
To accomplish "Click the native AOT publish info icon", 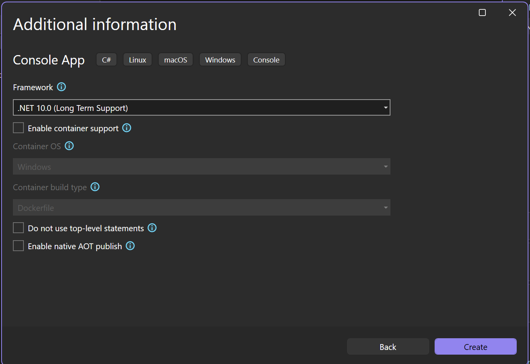I will pyautogui.click(x=130, y=246).
